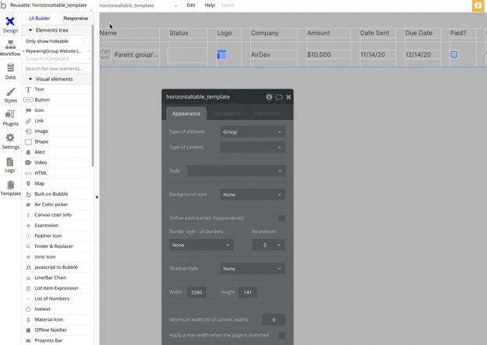Open the Type of element dropdown

pos(252,132)
